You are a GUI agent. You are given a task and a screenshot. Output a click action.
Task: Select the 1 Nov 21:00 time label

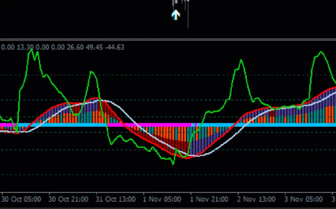click(209, 199)
